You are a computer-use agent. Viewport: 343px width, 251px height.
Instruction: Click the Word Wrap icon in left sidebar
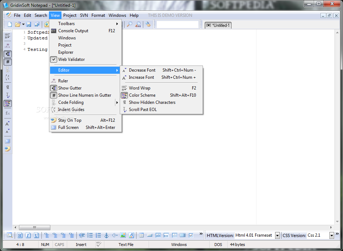[x=8, y=36]
